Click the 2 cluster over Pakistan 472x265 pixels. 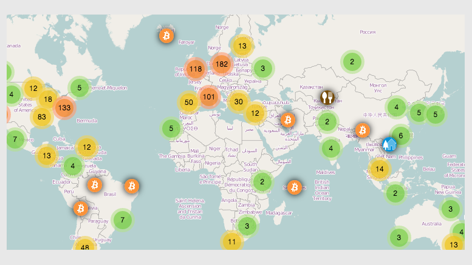click(327, 122)
